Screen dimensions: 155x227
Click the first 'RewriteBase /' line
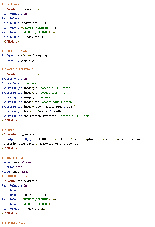(x=12, y=18)
